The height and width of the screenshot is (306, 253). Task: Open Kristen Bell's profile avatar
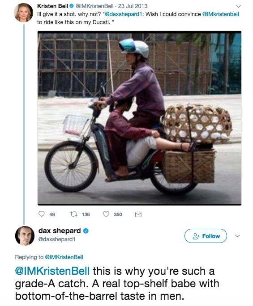point(23,13)
